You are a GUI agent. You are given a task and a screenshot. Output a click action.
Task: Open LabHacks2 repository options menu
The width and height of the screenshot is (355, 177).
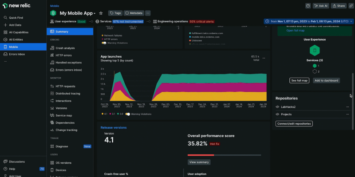coord(347,107)
